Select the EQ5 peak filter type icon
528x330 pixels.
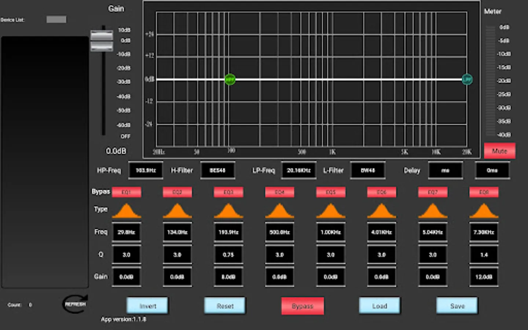[x=330, y=211]
